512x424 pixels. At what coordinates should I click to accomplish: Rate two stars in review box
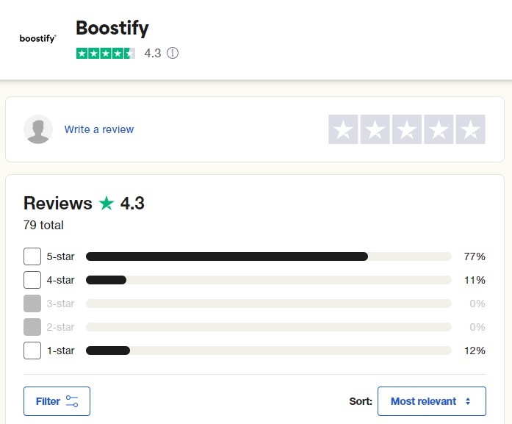(x=375, y=129)
